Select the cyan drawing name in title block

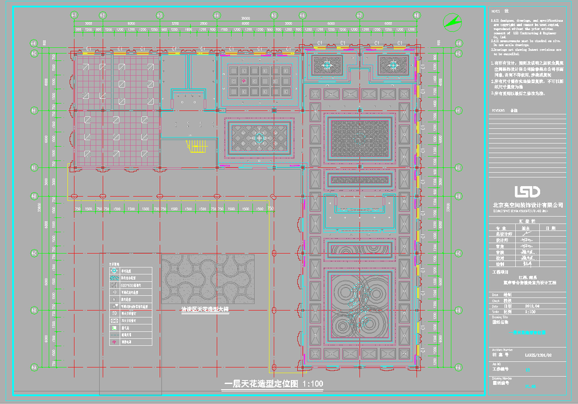527,333
